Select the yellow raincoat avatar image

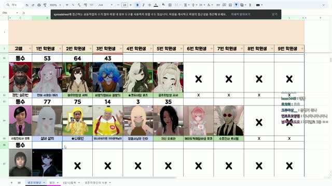77,120
